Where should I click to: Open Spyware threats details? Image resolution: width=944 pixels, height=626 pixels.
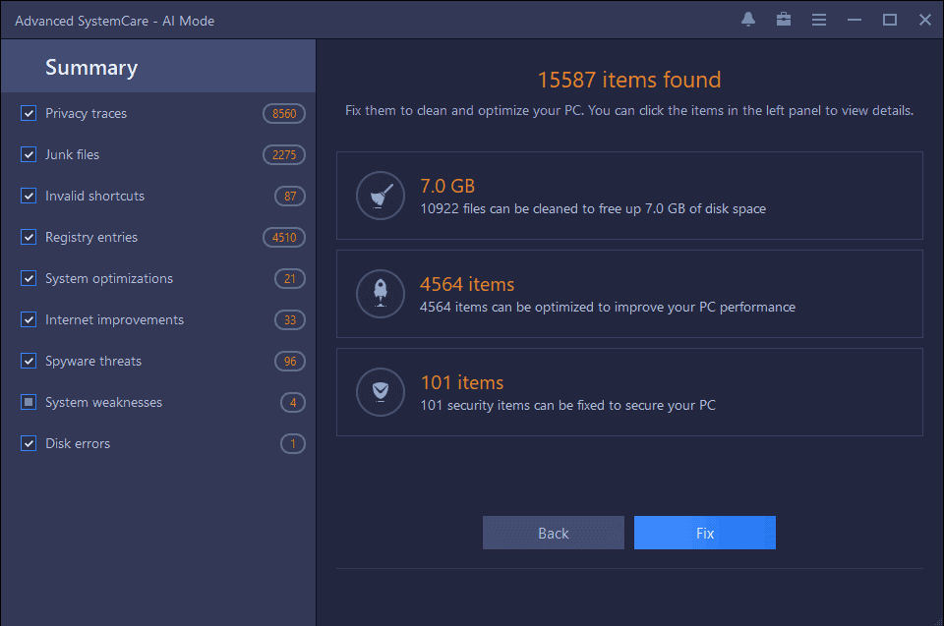tap(93, 362)
